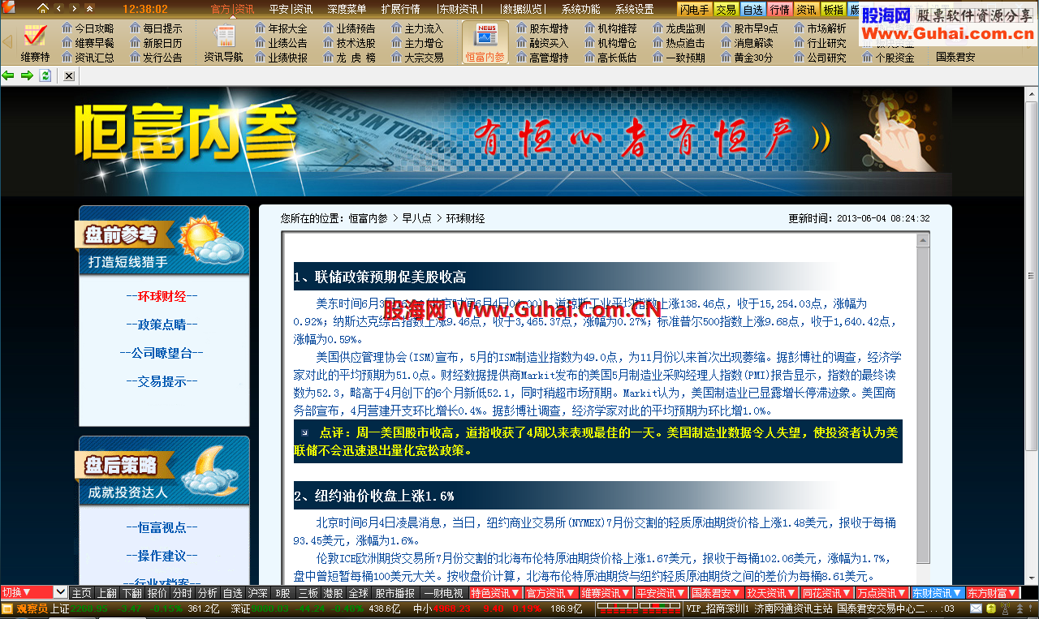1039x619 pixels.
Task: Open 个股资金 in the toolbar
Action: pos(888,58)
